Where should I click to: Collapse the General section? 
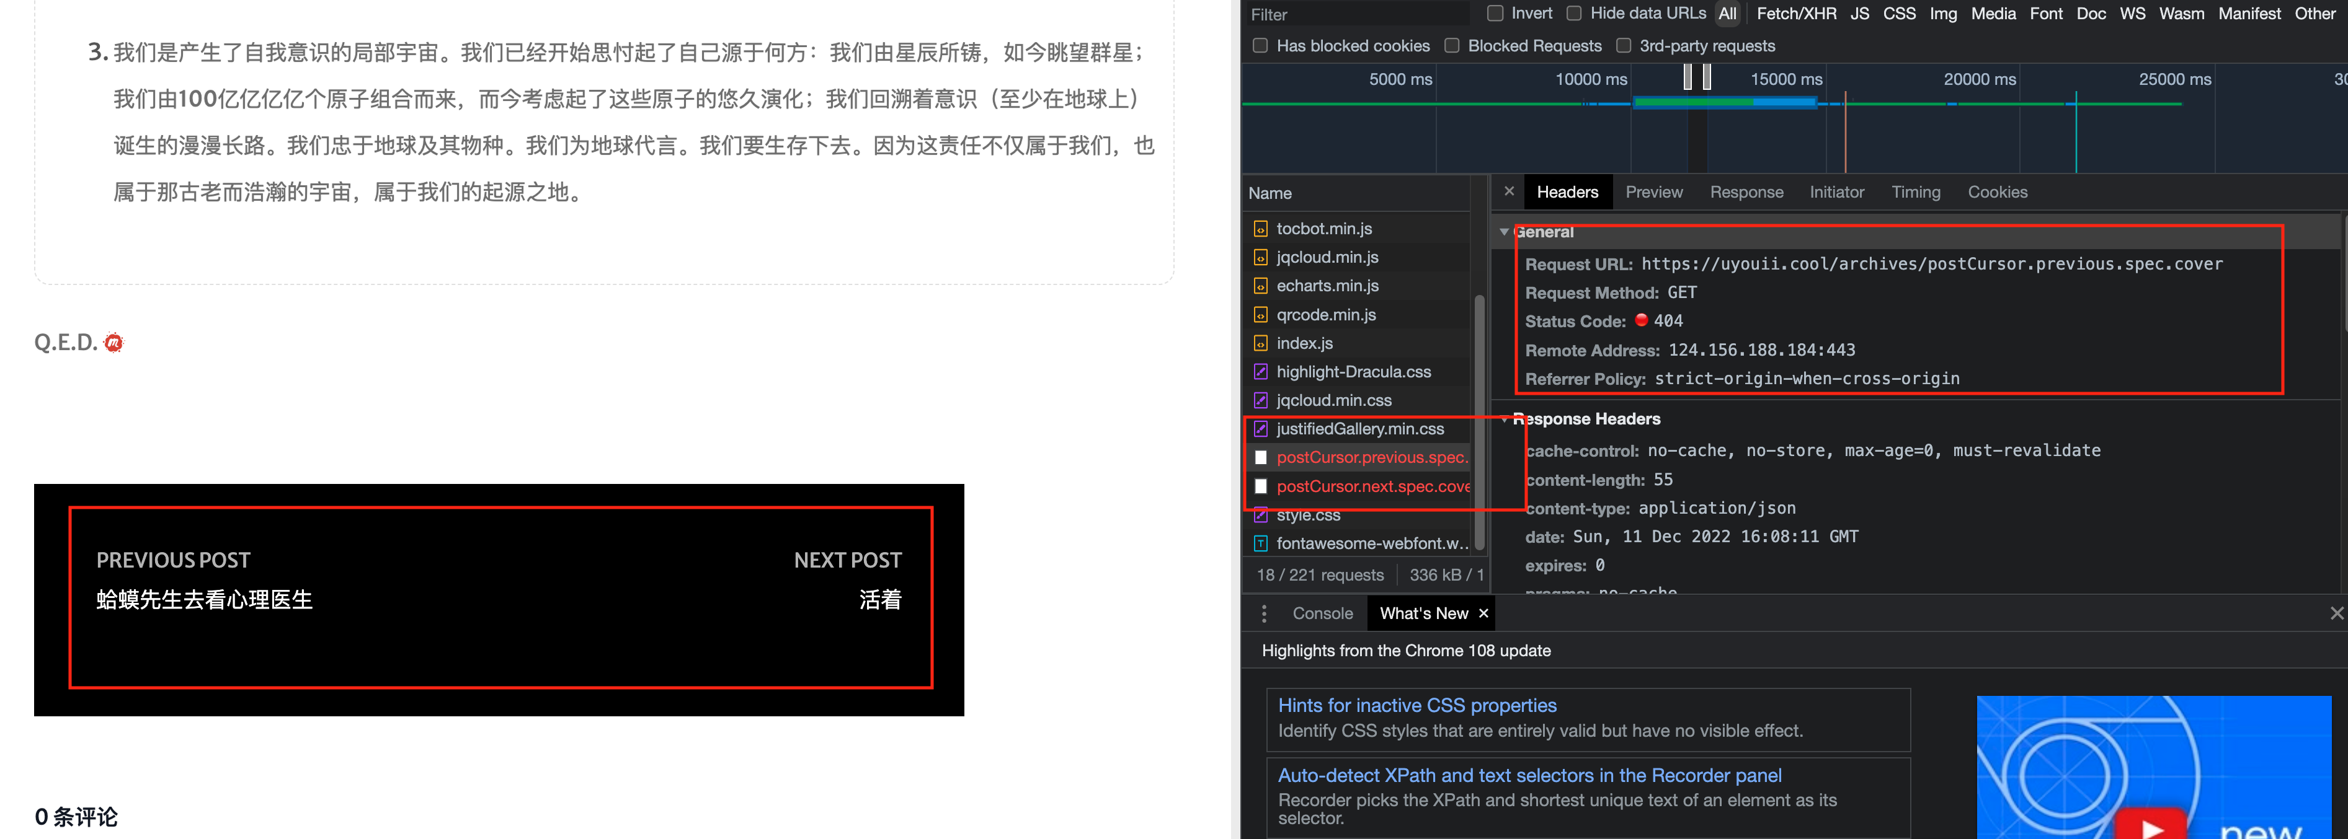tap(1504, 231)
